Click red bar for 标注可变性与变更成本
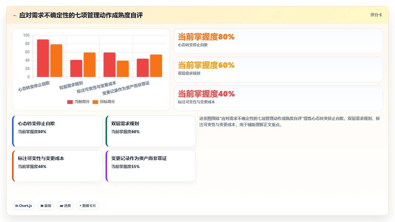This screenshot has width=395, height=222. [110, 65]
